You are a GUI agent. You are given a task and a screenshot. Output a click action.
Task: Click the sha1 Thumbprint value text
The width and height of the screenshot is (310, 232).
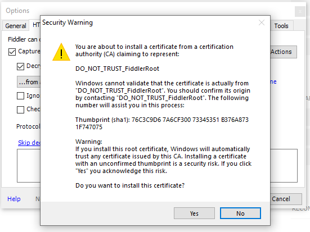tap(161, 123)
